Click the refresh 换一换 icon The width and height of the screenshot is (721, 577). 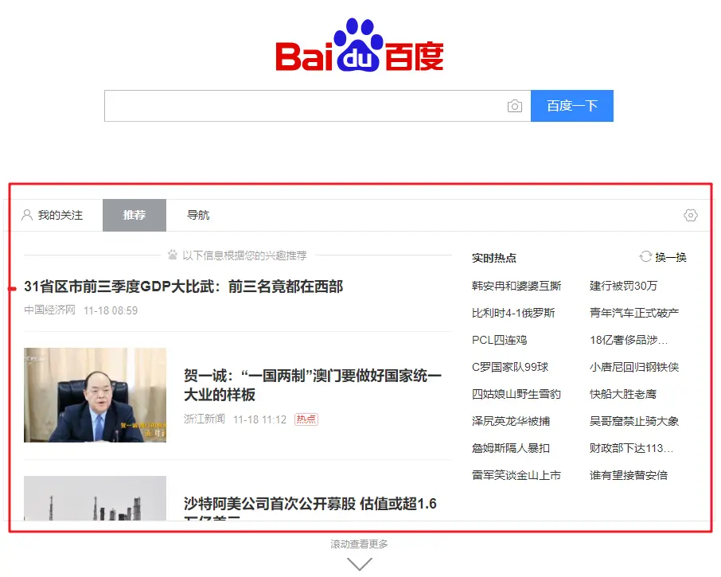pos(645,256)
